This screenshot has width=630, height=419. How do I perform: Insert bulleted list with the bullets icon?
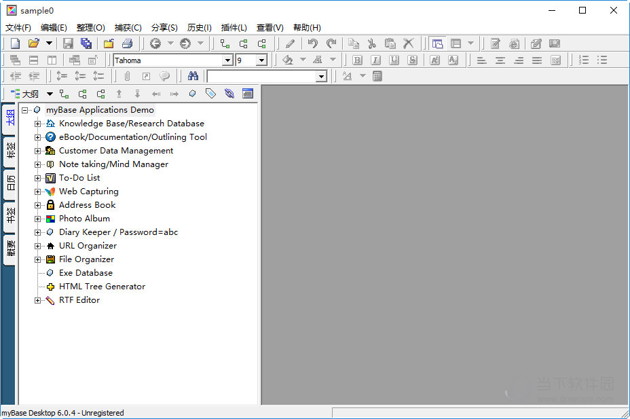coord(602,60)
